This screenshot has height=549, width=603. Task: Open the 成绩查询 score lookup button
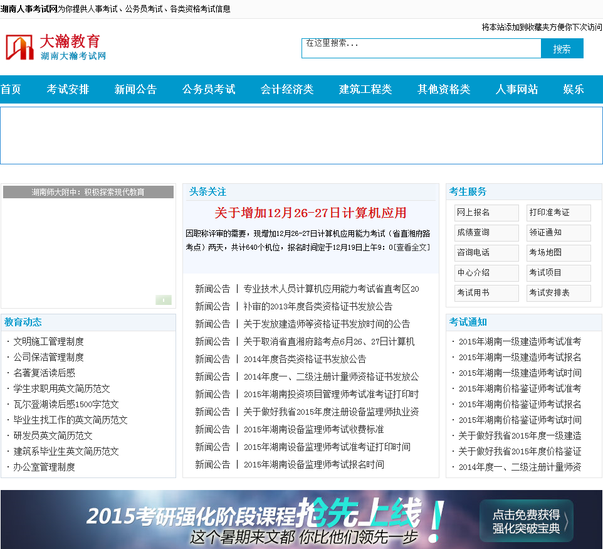486,233
